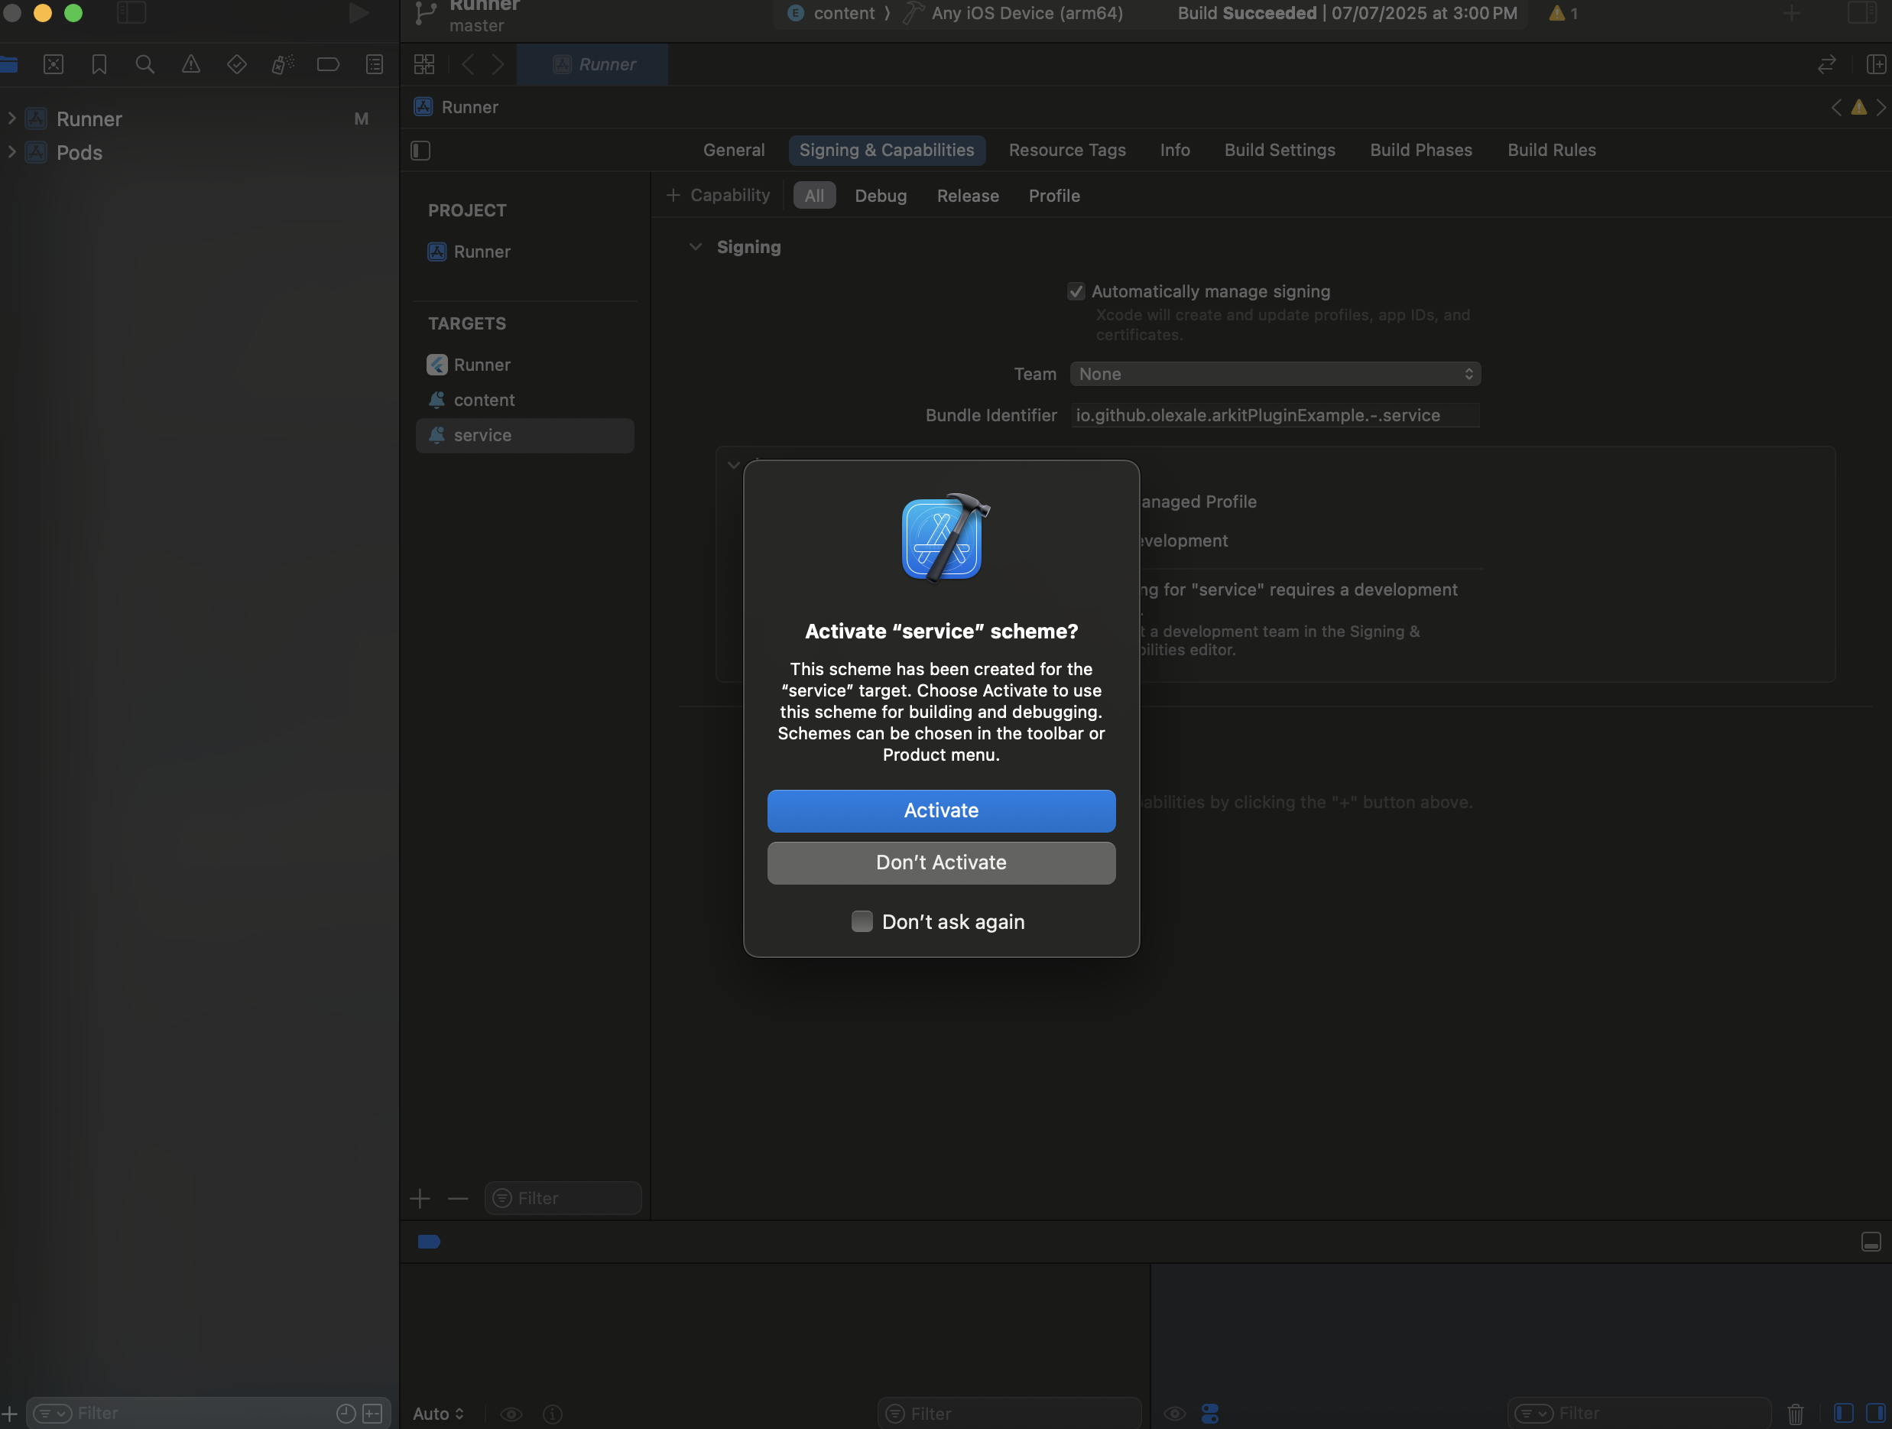Screen dimensions: 1892x1429
Task: Open the related items grid icon
Action: pyautogui.click(x=424, y=64)
